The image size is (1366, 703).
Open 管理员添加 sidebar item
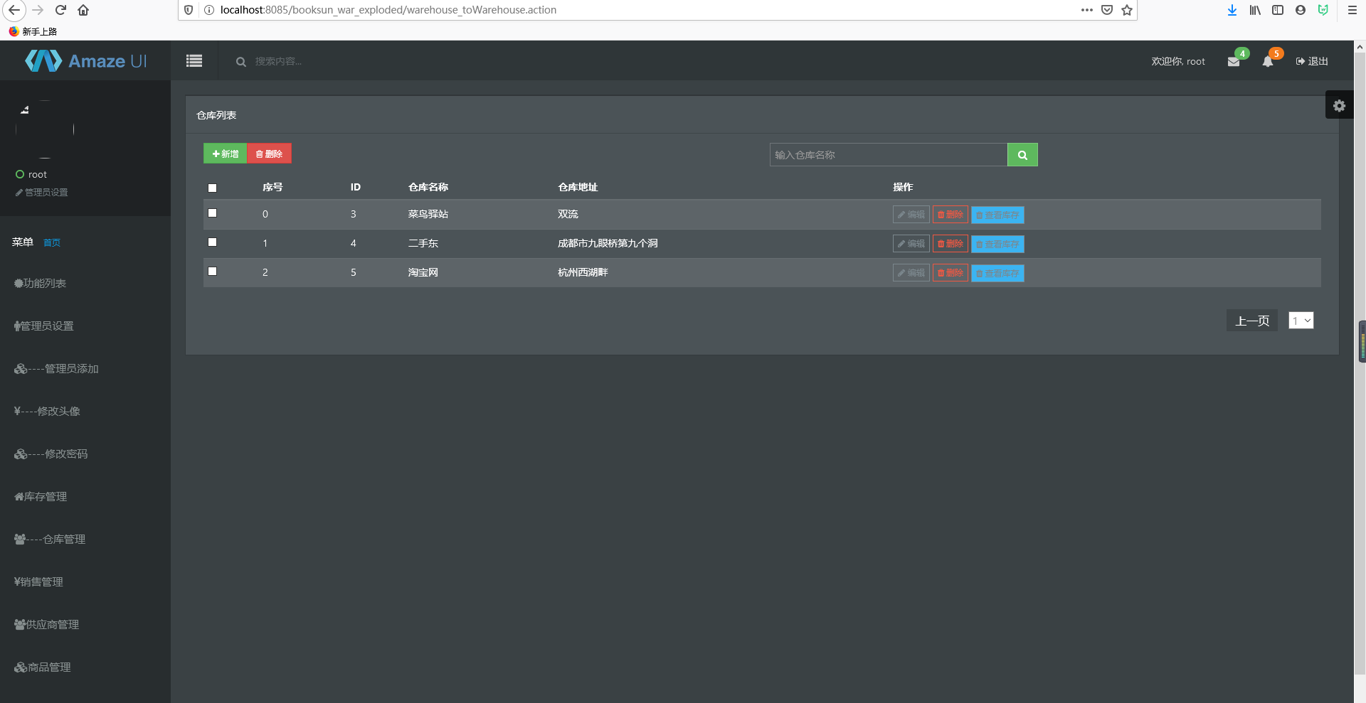pos(56,368)
